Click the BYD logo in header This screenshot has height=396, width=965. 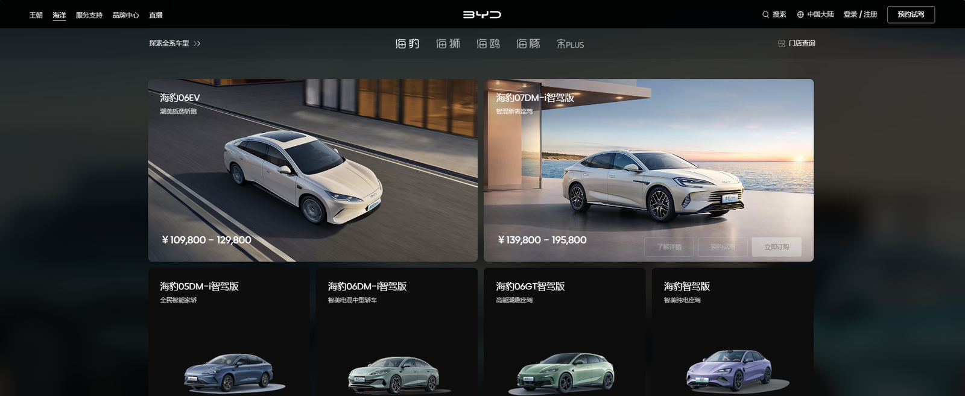coord(482,14)
